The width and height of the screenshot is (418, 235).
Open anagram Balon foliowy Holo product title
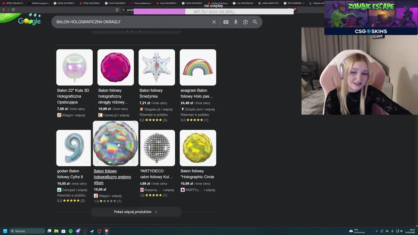197,93
